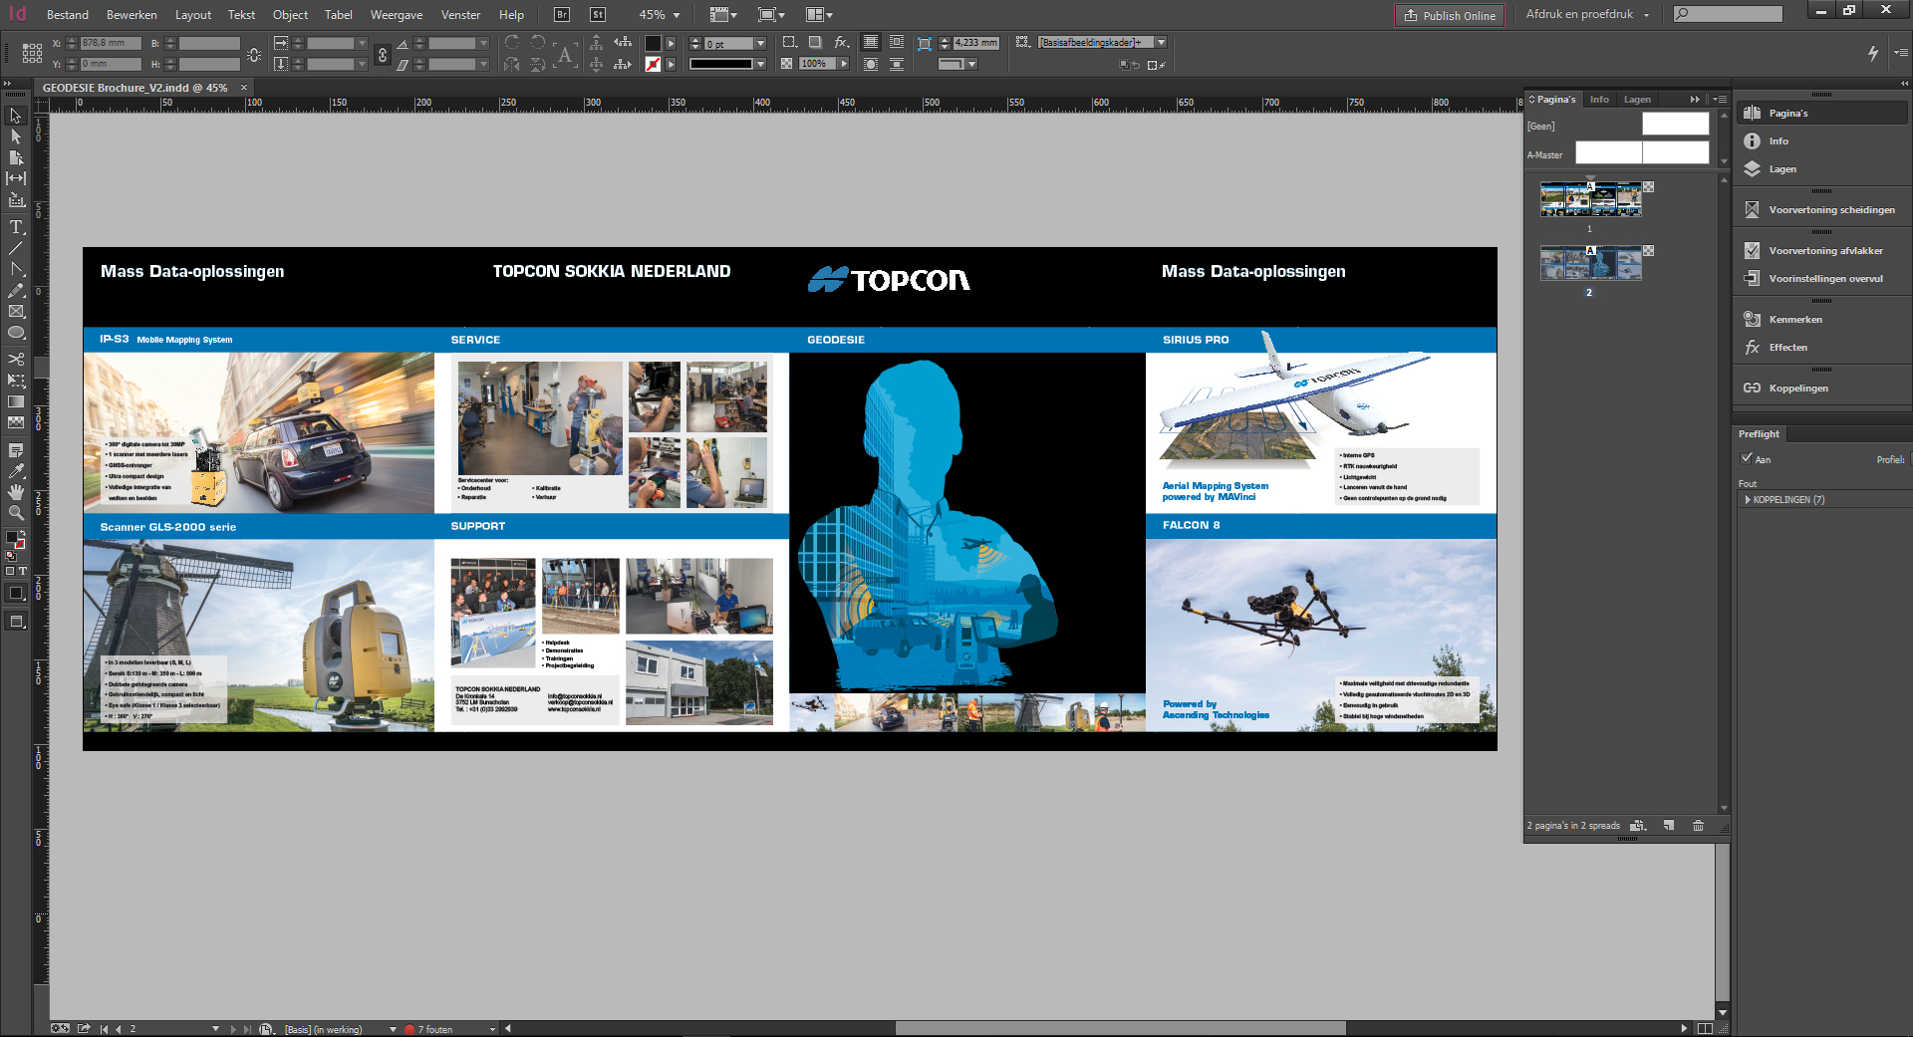Click the X position input field
The image size is (1913, 1037).
coord(111,43)
